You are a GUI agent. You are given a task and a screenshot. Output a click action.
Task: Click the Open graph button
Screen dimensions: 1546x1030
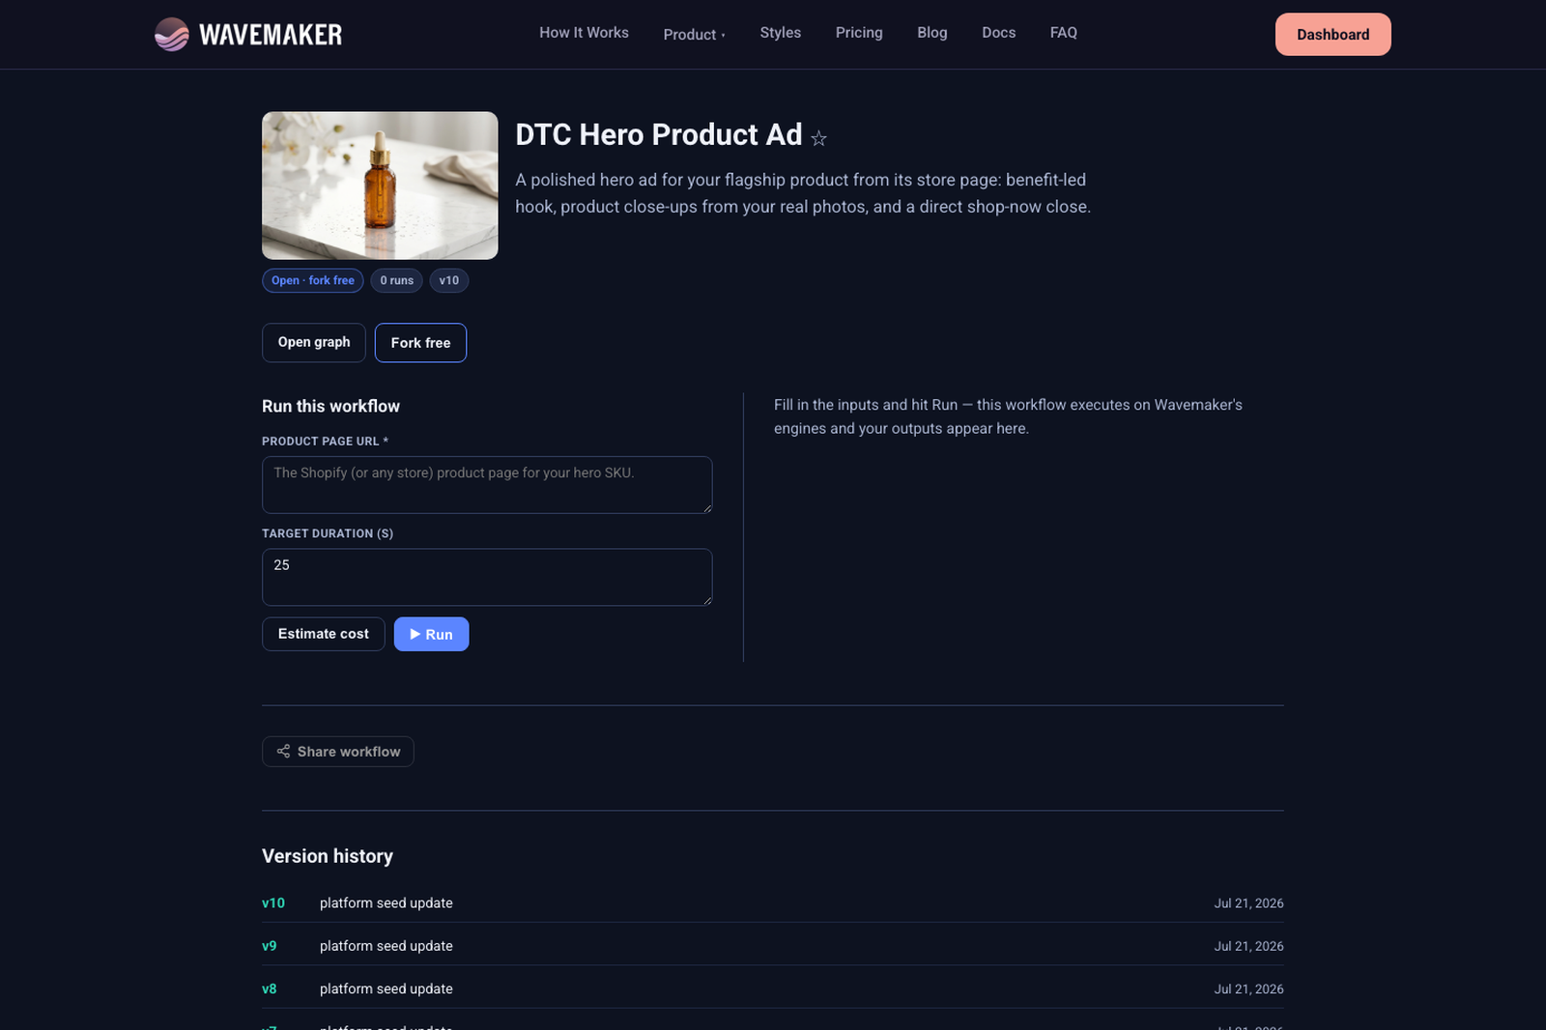point(314,343)
